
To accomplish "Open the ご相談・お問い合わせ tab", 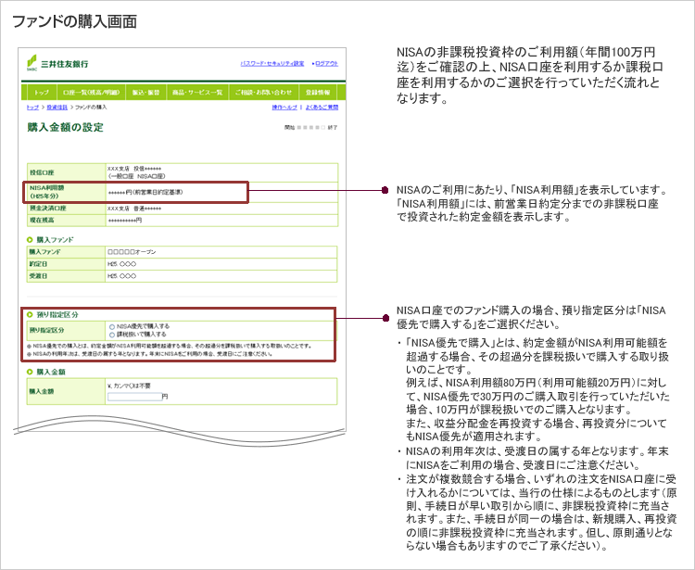I will [263, 94].
